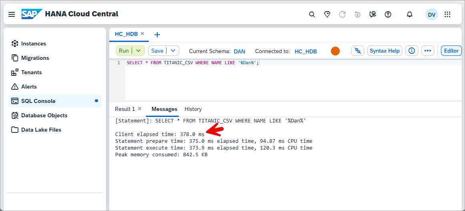Click inside the SQL editor statement
This screenshot has height=211, width=465.
[x=193, y=63]
